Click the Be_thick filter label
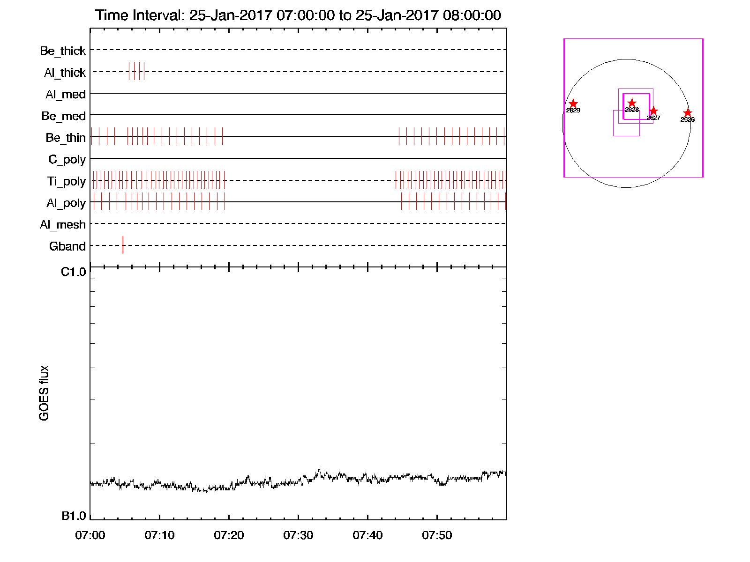 pos(63,51)
